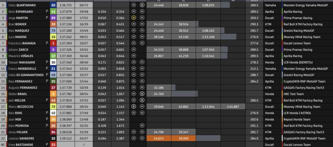This screenshot has height=147, width=333.
Task: Click Maverick Viñales sector four progress bar
Action: [224, 56]
